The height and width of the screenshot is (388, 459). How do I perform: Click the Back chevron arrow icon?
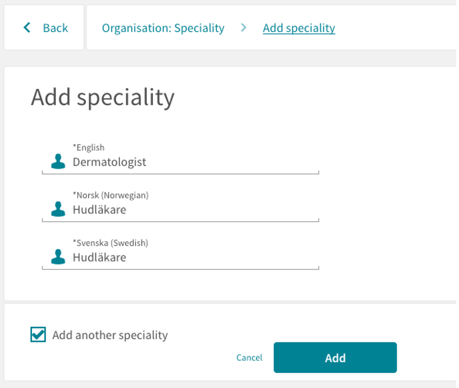(27, 28)
